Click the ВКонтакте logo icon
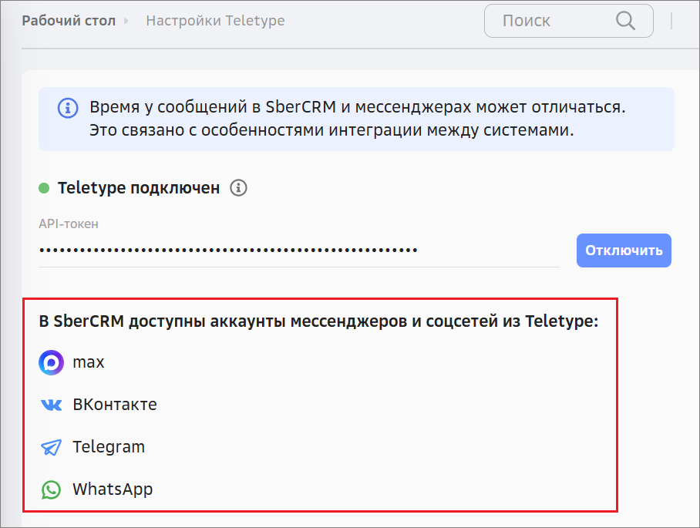The image size is (700, 528). click(x=51, y=405)
